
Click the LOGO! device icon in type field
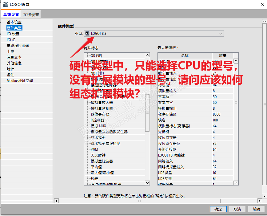coord(87,34)
